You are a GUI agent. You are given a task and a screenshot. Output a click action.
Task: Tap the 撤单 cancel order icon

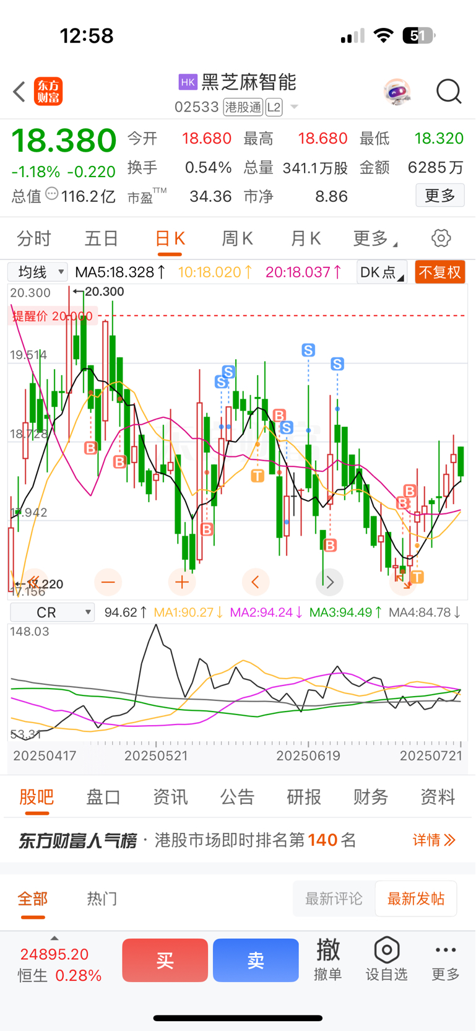click(x=328, y=959)
